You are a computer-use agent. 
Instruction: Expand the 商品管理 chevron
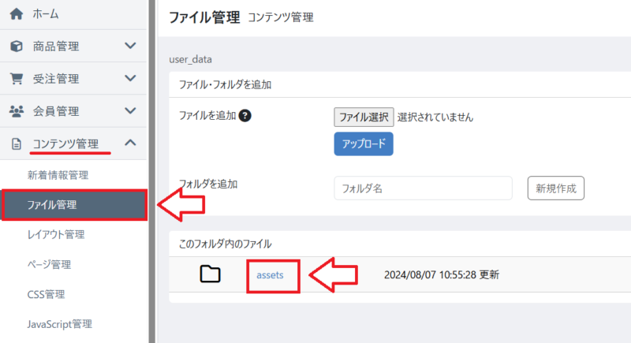click(x=130, y=46)
